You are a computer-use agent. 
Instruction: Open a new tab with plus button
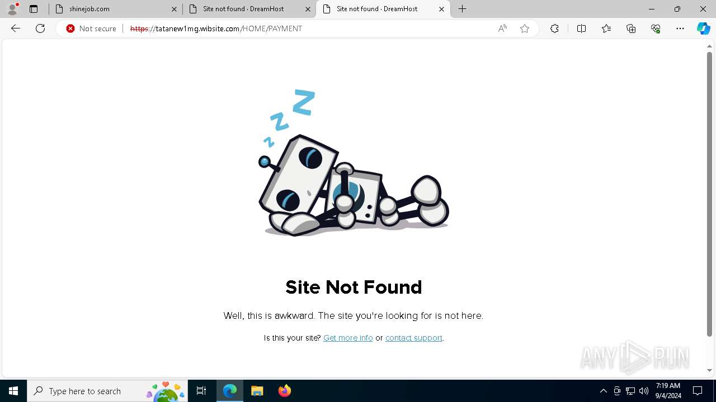click(x=463, y=9)
